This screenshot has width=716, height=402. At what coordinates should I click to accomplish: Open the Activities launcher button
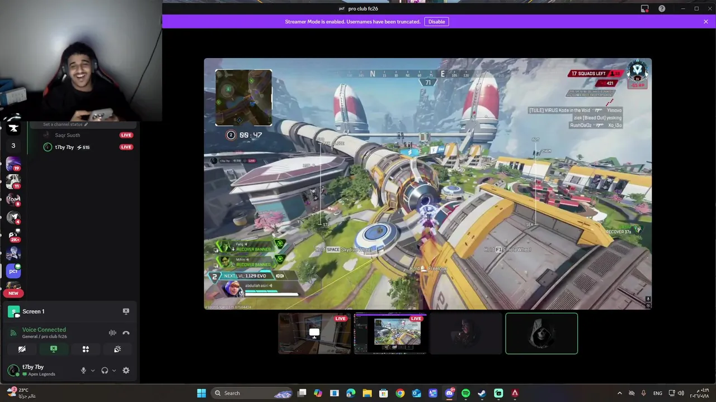tap(86, 349)
